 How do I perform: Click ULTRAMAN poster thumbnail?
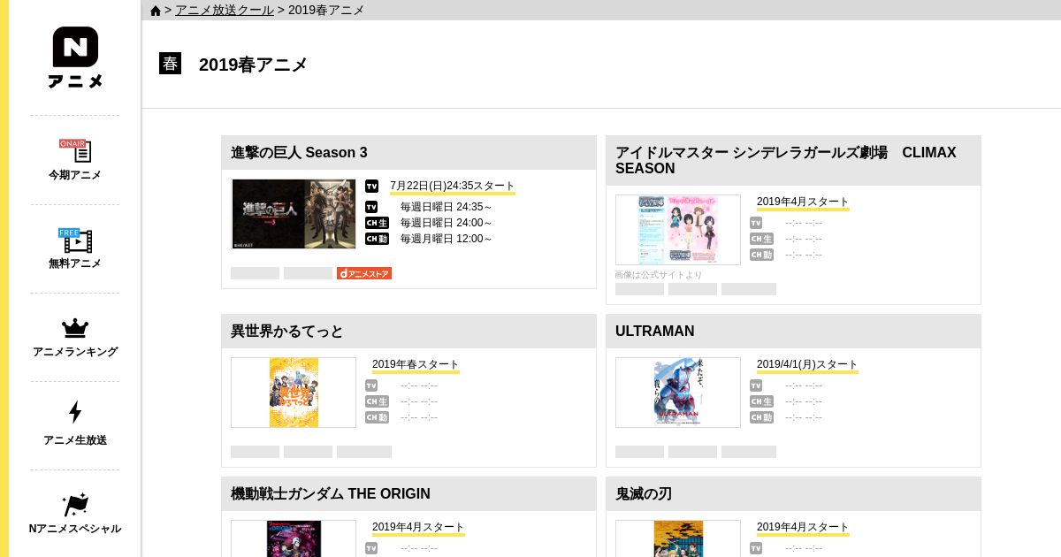tap(678, 393)
